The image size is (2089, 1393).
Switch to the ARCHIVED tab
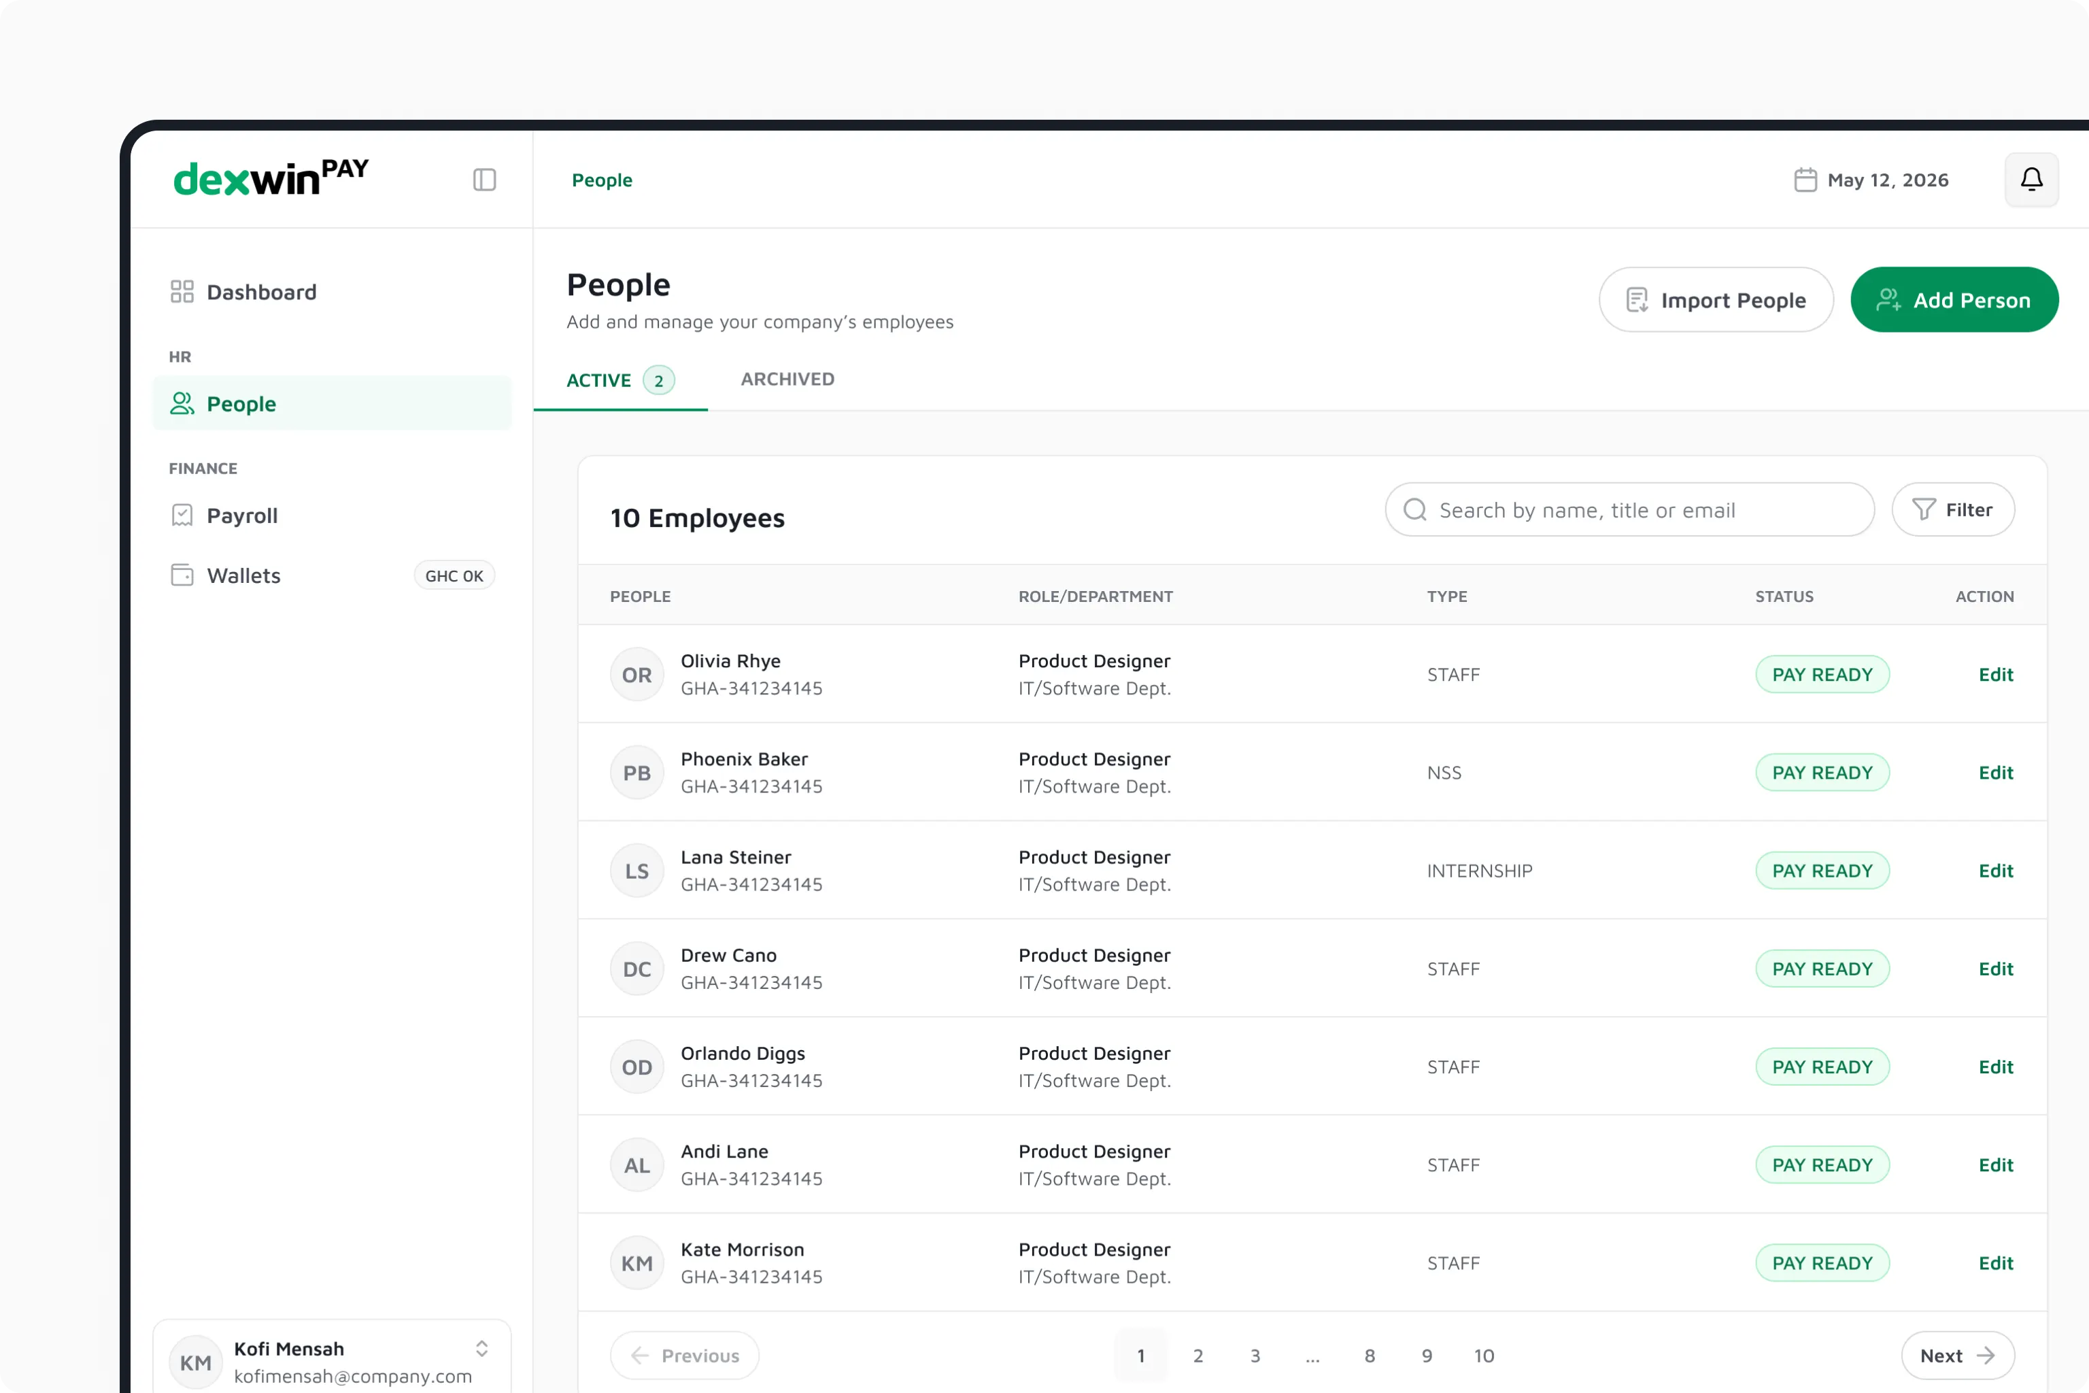tap(787, 380)
